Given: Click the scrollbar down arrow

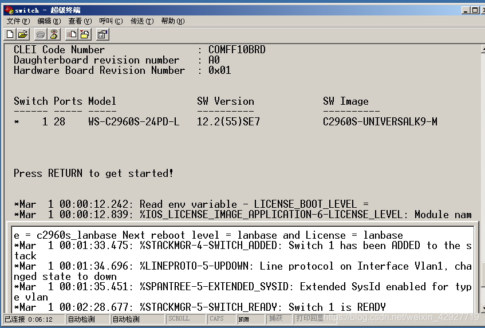Looking at the screenshot, I should point(483,308).
